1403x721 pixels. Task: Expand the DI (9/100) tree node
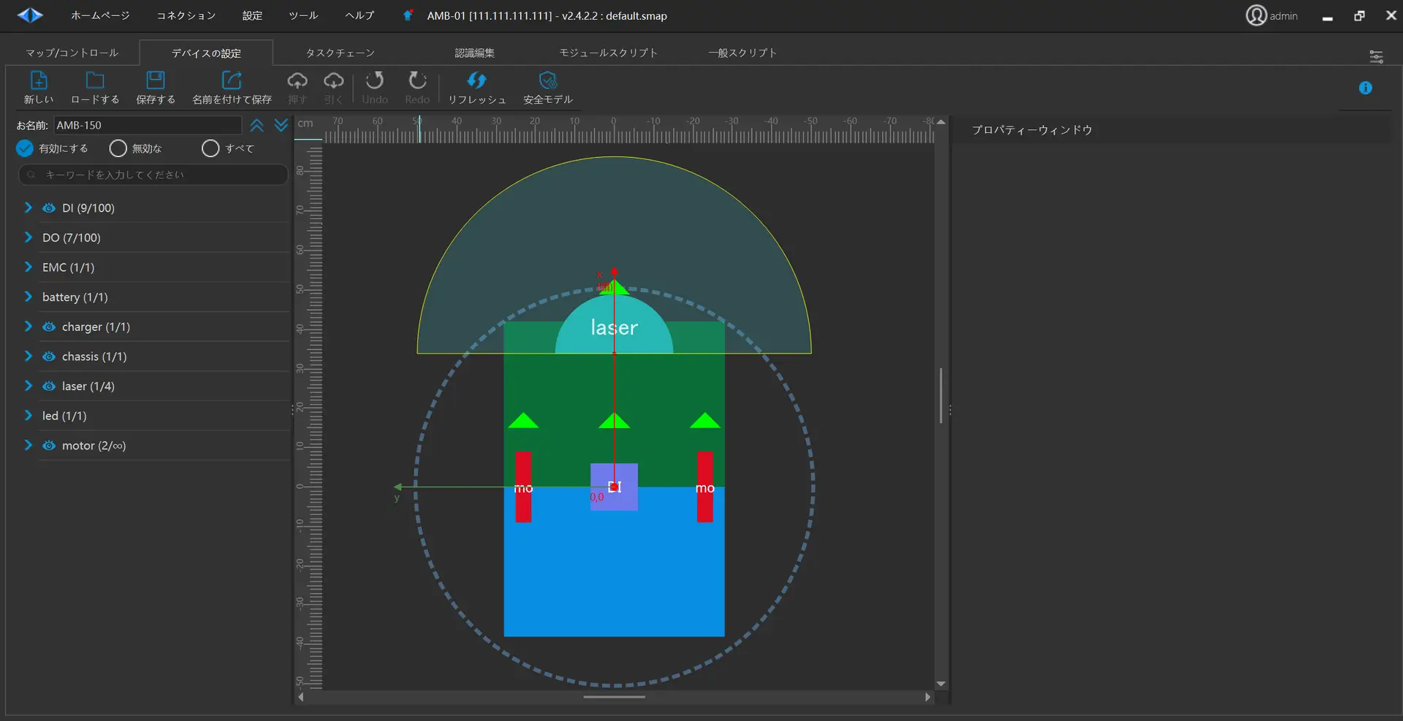tap(28, 208)
